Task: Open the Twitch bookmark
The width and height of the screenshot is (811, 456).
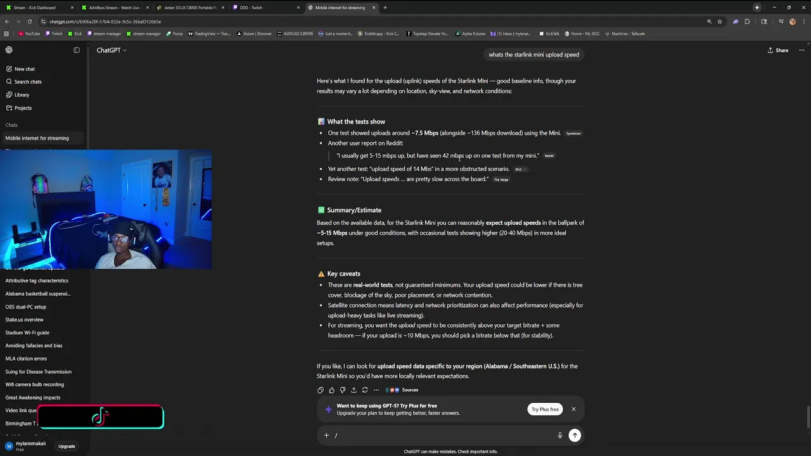Action: (x=54, y=34)
